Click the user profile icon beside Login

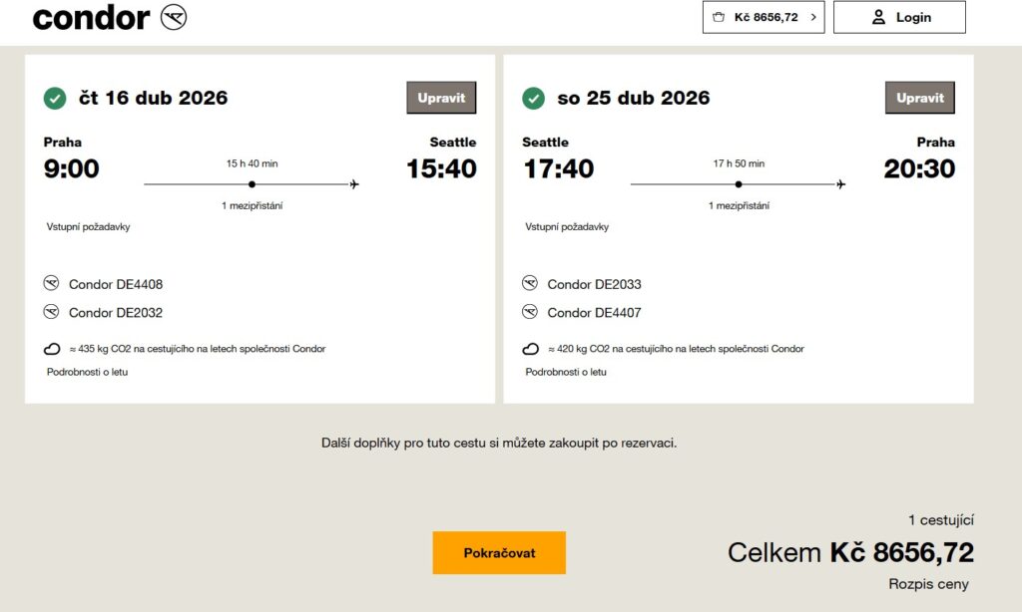[878, 17]
